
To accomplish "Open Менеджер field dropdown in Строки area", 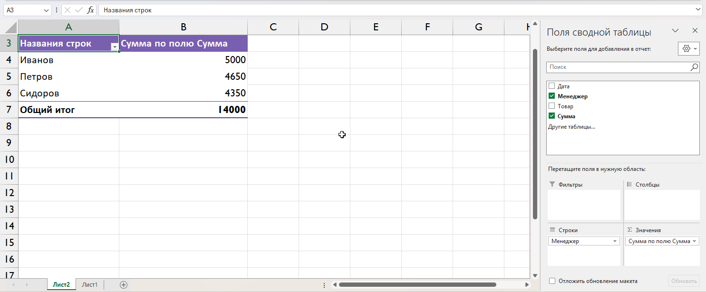I will pos(615,241).
